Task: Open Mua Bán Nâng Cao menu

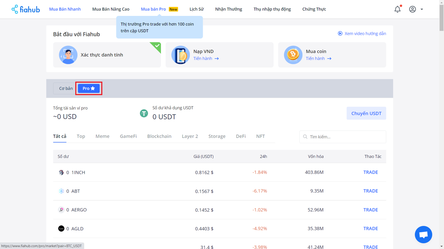Action: (111, 9)
